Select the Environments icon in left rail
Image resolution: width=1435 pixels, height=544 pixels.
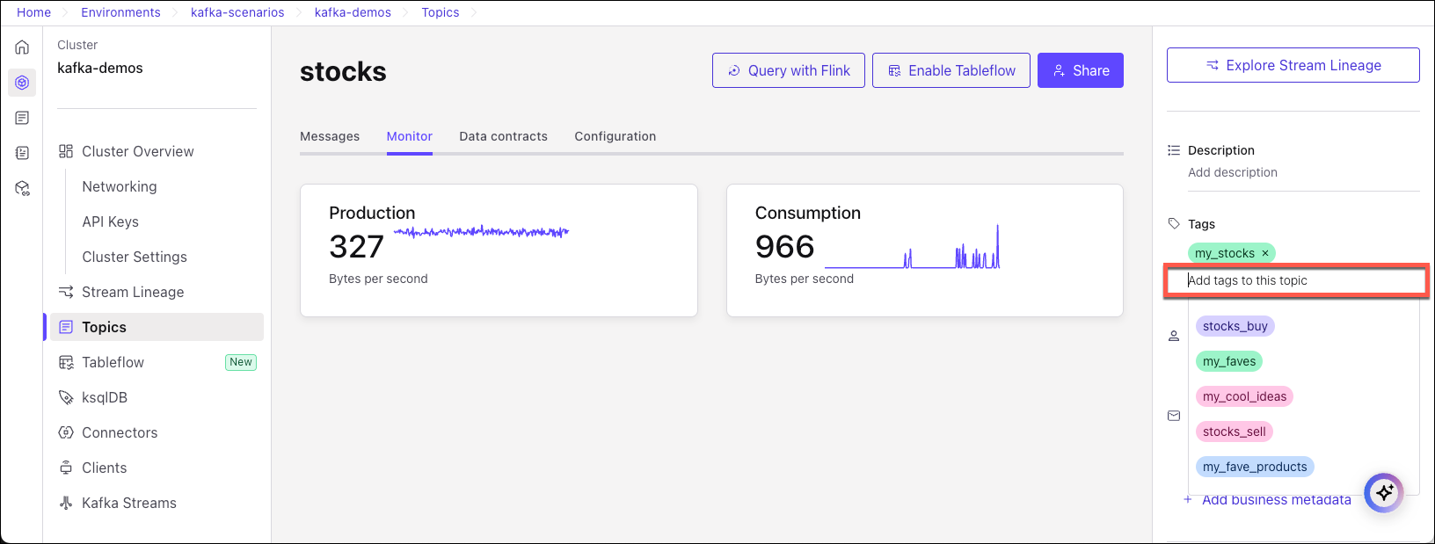[22, 83]
